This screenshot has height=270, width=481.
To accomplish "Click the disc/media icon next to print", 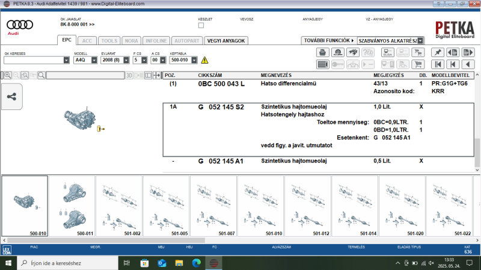I will click(x=338, y=52).
